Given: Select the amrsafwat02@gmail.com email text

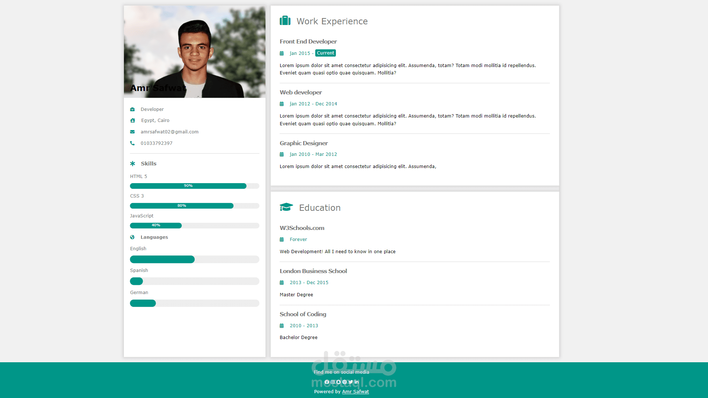Looking at the screenshot, I should click(x=170, y=132).
